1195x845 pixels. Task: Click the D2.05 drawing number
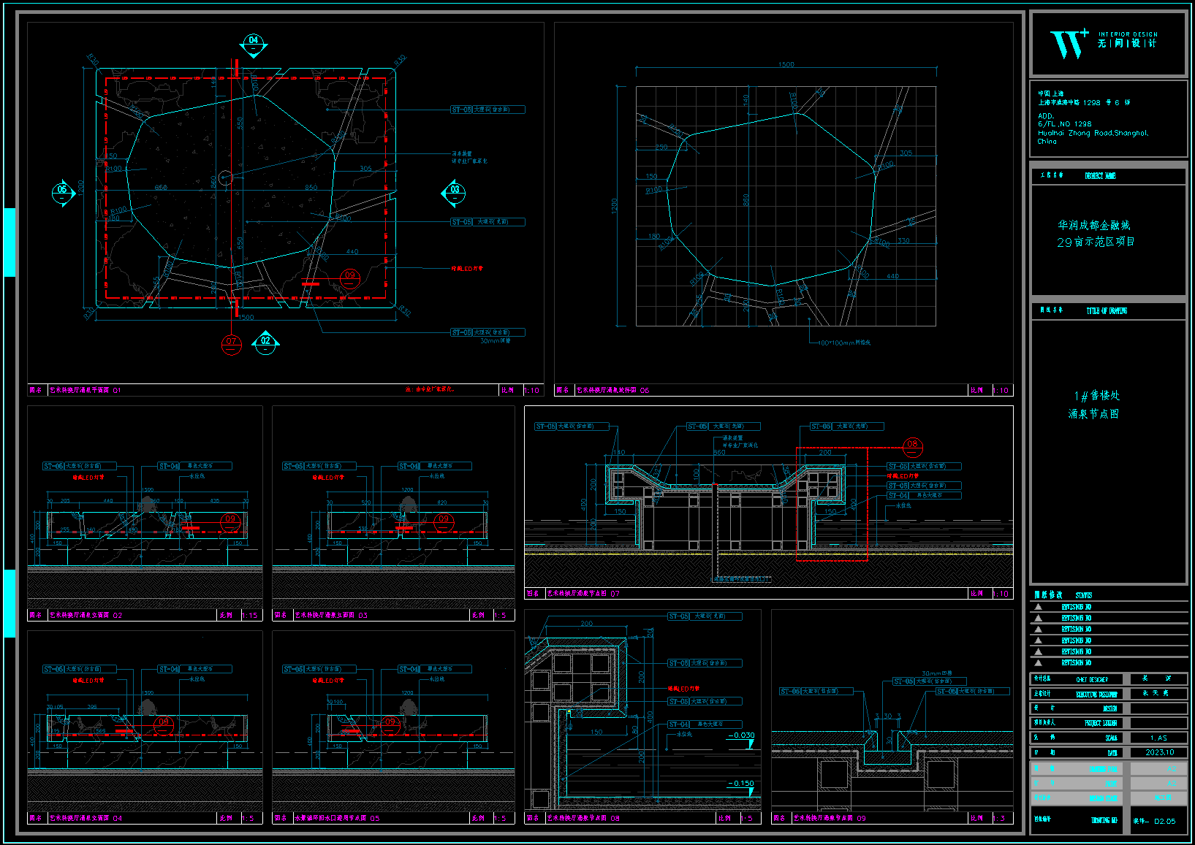tap(1165, 821)
